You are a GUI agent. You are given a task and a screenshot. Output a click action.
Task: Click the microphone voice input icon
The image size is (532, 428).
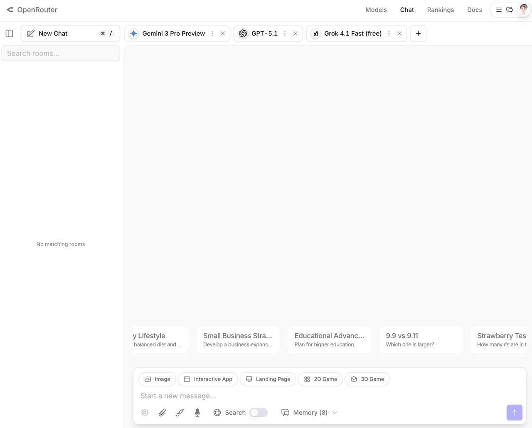click(197, 413)
